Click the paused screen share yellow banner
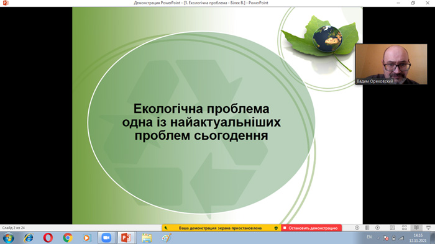The image size is (435, 244). coord(220,228)
